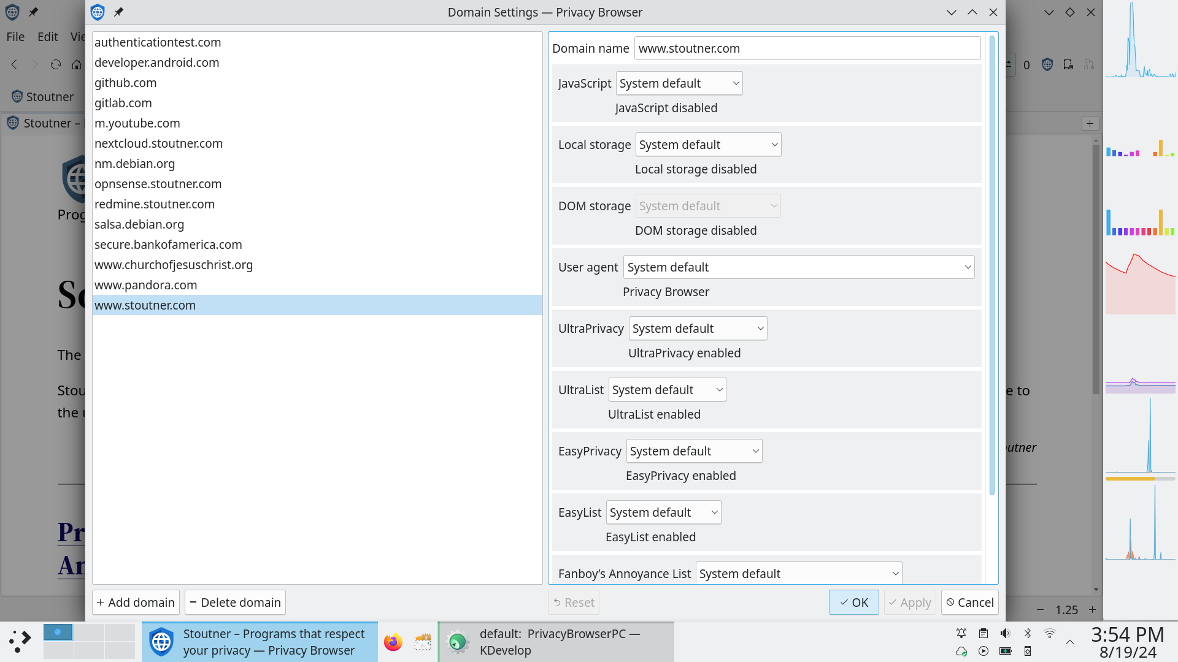The image size is (1178, 662).
Task: Toggle the pin icon in Domain Settings title bar
Action: point(118,12)
